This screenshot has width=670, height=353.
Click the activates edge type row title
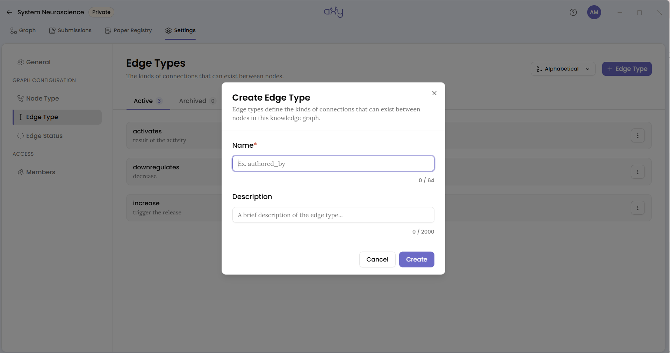coord(147,131)
